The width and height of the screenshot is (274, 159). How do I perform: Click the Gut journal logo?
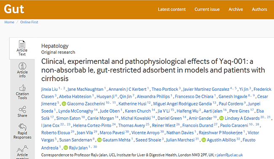14,9
